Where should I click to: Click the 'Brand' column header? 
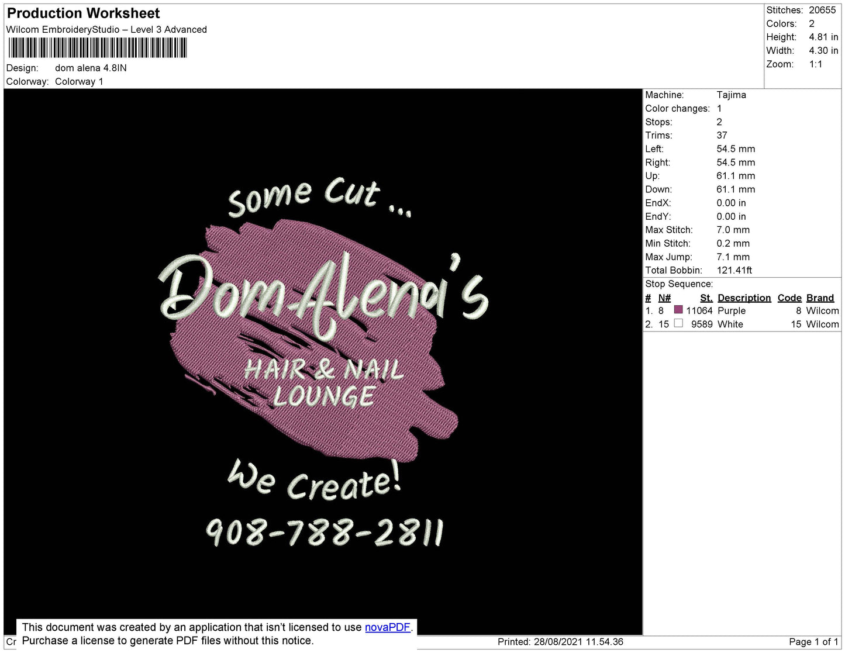820,298
